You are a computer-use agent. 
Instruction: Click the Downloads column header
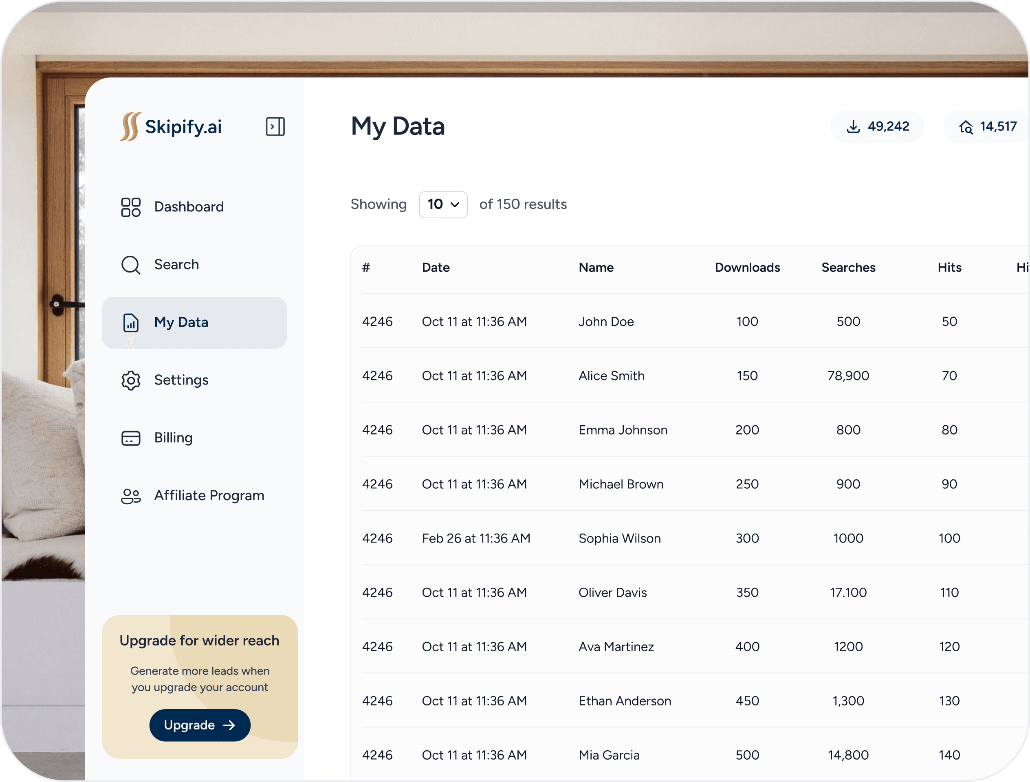point(747,267)
